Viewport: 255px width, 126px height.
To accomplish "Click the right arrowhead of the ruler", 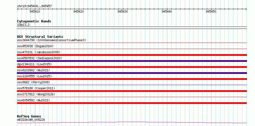I will pyautogui.click(x=246, y=9).
